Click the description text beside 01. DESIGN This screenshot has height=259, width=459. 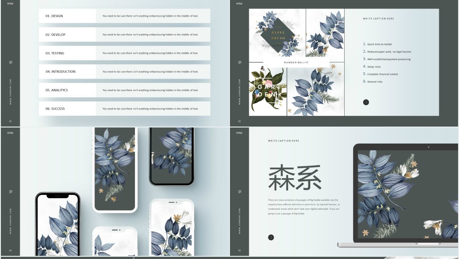point(151,16)
